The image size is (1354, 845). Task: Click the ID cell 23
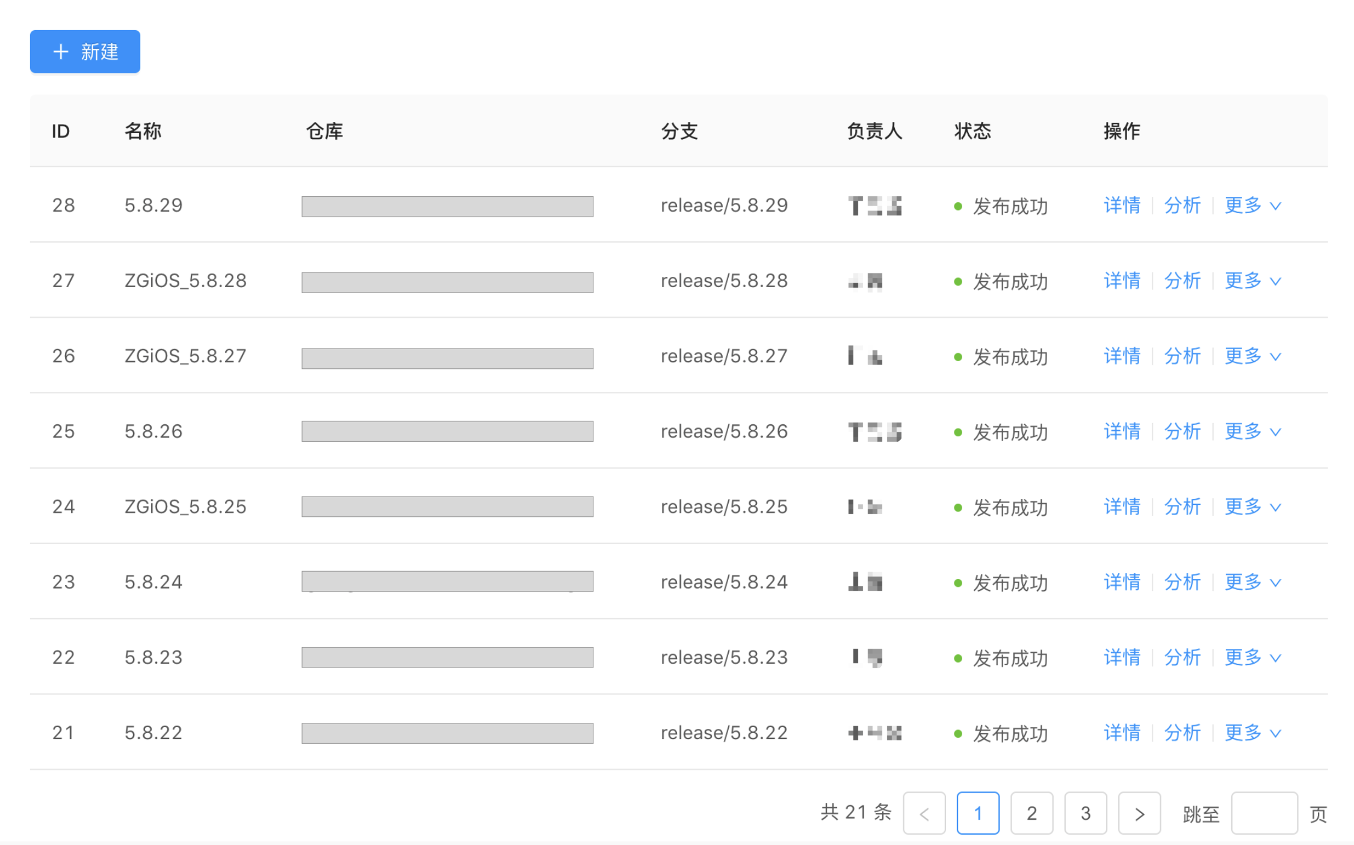tap(63, 582)
